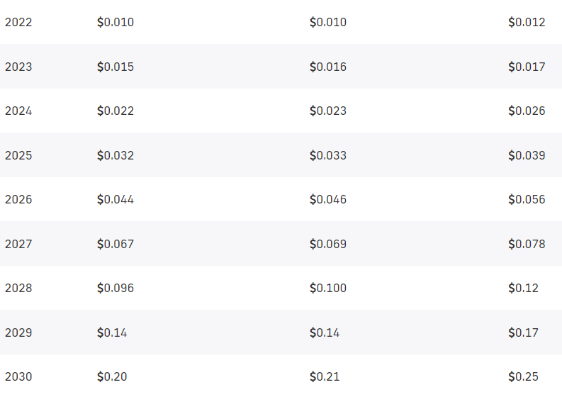Image resolution: width=562 pixels, height=397 pixels.
Task: Select the 2022 maximum price $0.012
Action: click(x=527, y=22)
